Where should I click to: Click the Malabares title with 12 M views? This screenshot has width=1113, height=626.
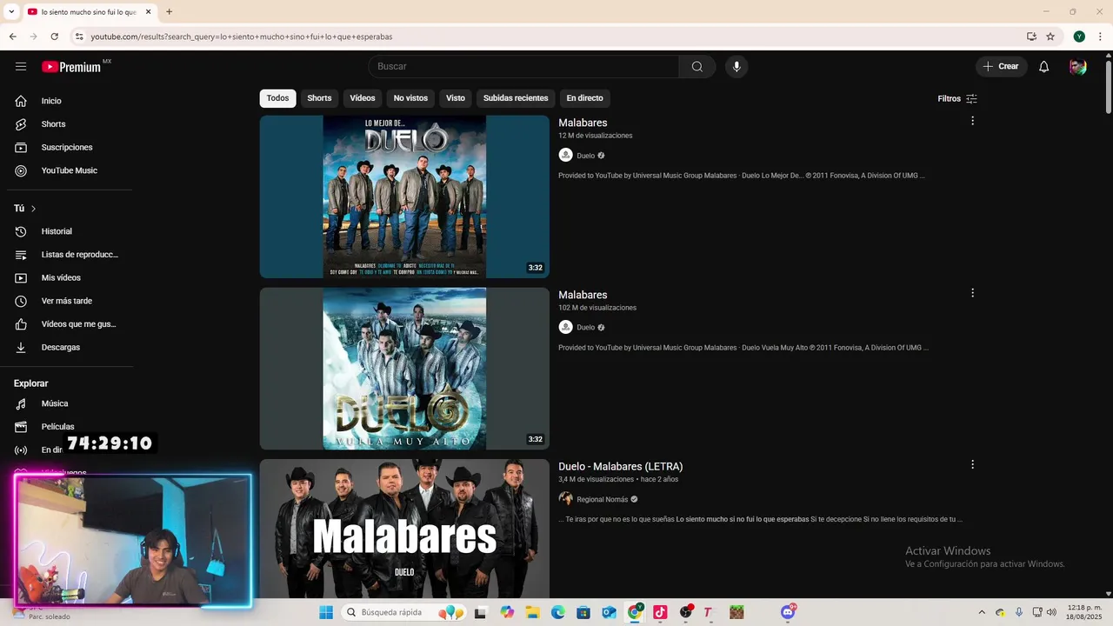click(583, 123)
